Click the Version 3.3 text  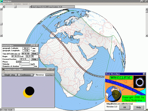112,107
